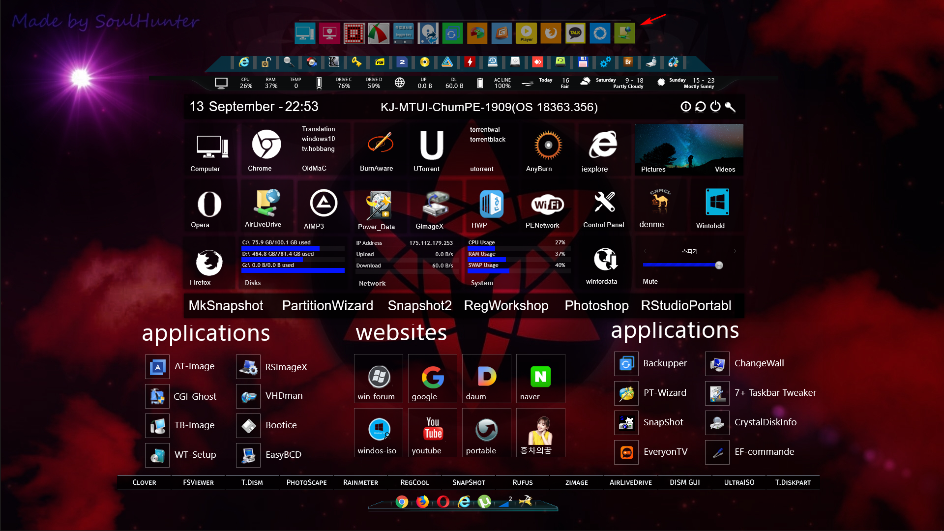The width and height of the screenshot is (944, 531).
Task: Launch UTorrent from the grid
Action: [x=432, y=145]
